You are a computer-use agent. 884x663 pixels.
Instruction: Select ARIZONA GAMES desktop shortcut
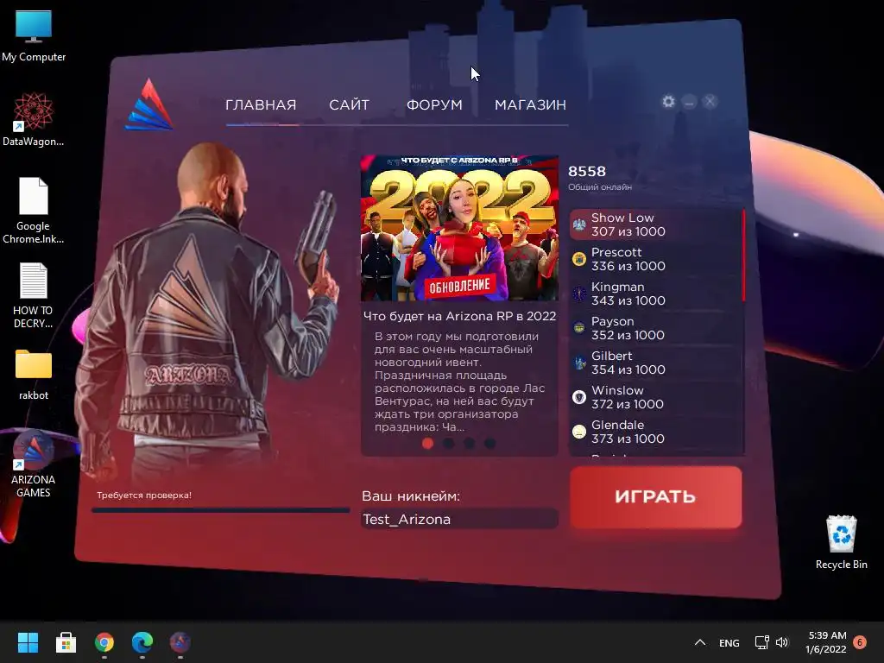pyautogui.click(x=34, y=464)
